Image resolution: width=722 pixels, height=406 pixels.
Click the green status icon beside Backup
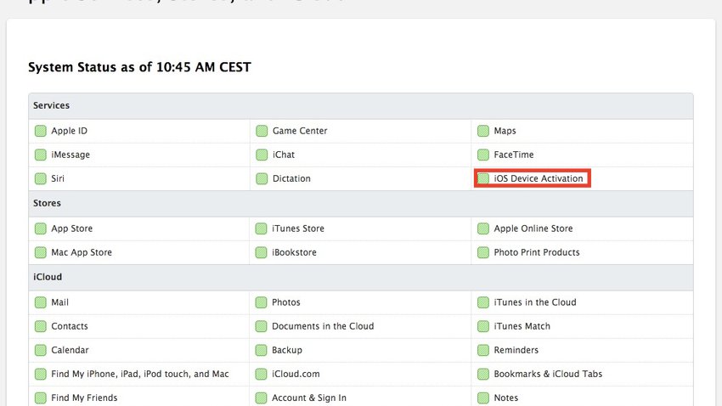click(261, 350)
